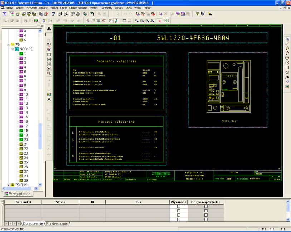Click page tree scroll down arrow
Screen dimensions: 291x232
click(x=40, y=185)
